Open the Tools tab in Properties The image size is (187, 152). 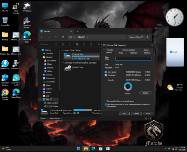pos(121,53)
